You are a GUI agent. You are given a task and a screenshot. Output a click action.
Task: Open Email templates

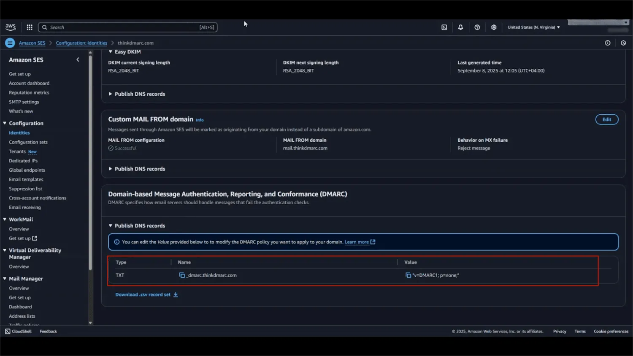click(26, 179)
